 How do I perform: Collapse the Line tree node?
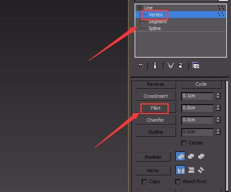(x=140, y=7)
